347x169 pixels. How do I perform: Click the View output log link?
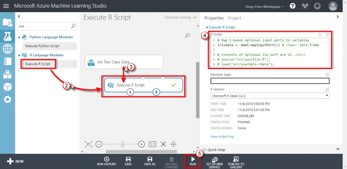tap(222, 136)
